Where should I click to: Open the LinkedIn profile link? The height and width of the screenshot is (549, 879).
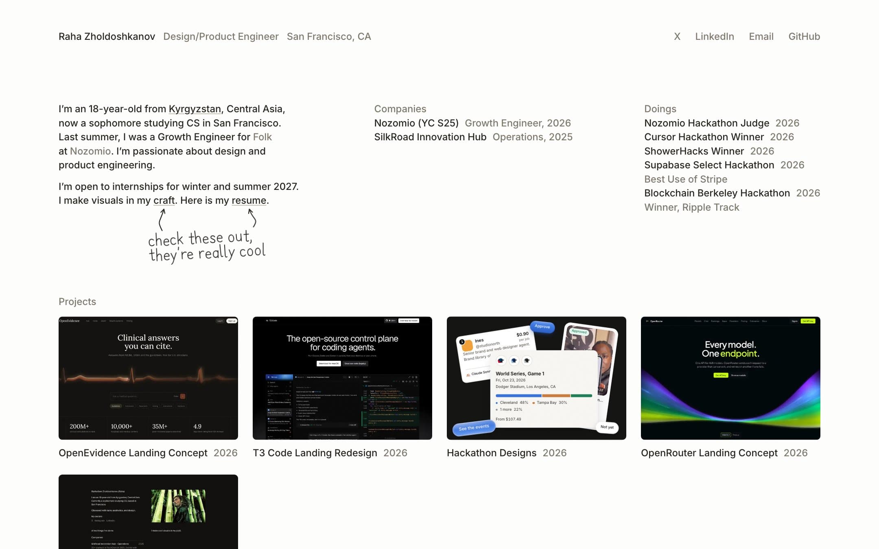(715, 37)
